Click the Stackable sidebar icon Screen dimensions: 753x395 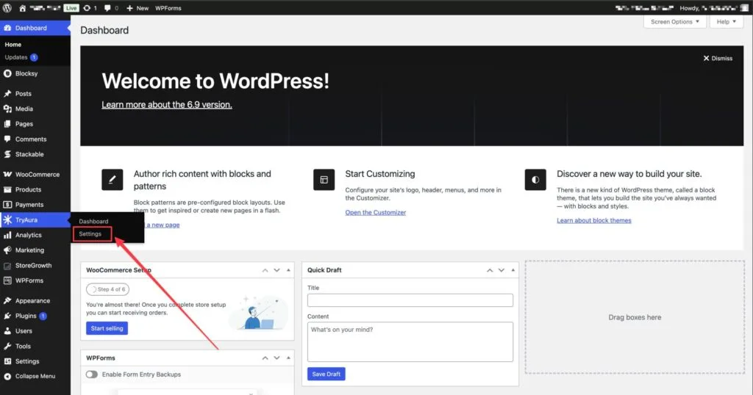click(x=7, y=154)
